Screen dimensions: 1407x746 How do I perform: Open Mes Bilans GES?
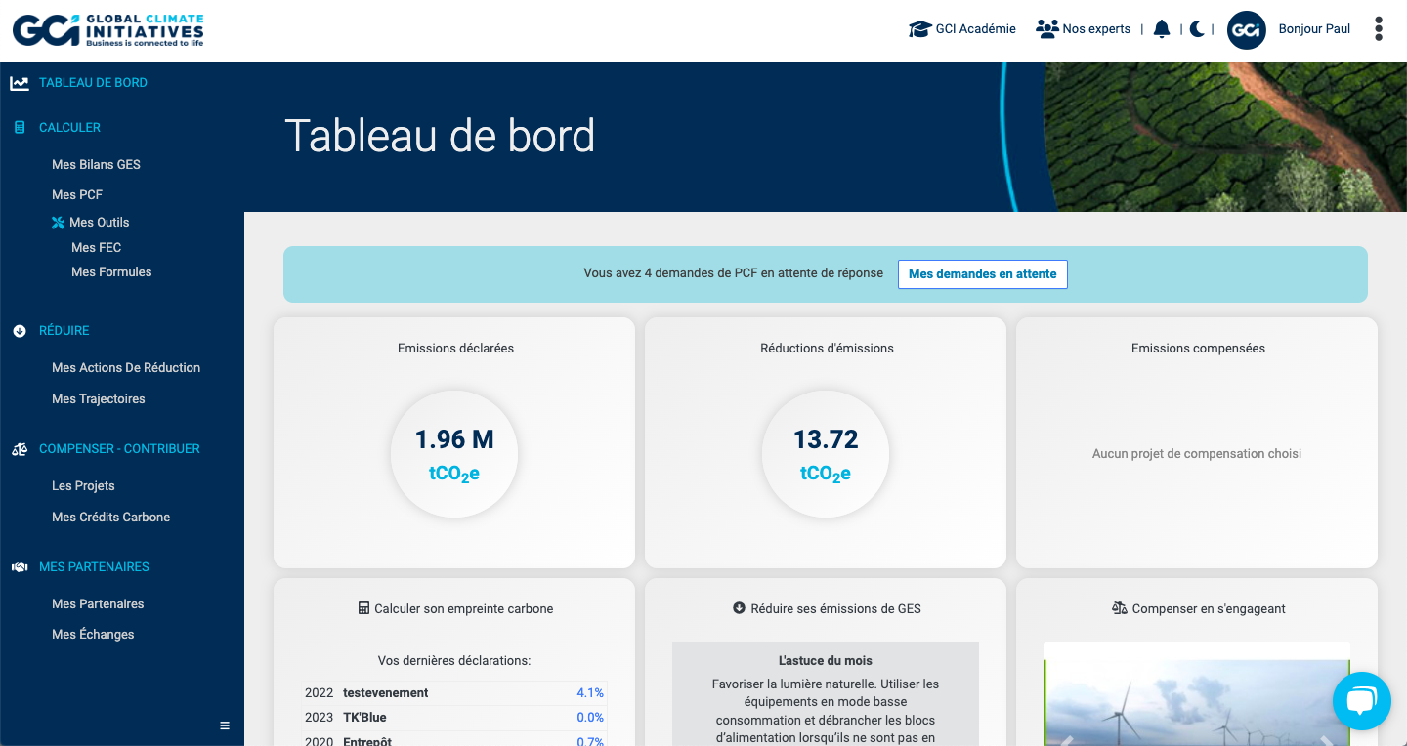coord(96,164)
